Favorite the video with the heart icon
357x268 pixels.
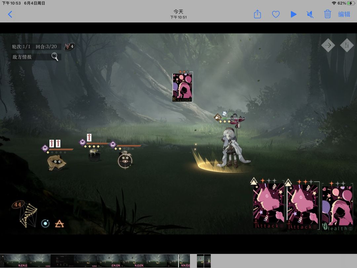[x=276, y=15]
